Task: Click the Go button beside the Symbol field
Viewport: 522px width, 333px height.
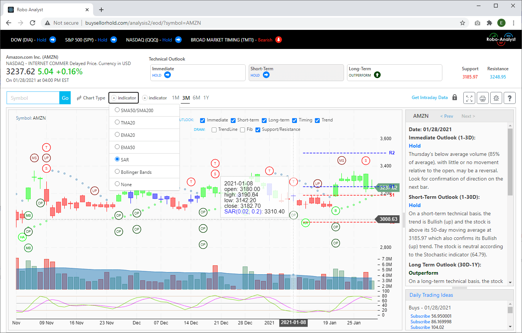Action: pyautogui.click(x=65, y=98)
